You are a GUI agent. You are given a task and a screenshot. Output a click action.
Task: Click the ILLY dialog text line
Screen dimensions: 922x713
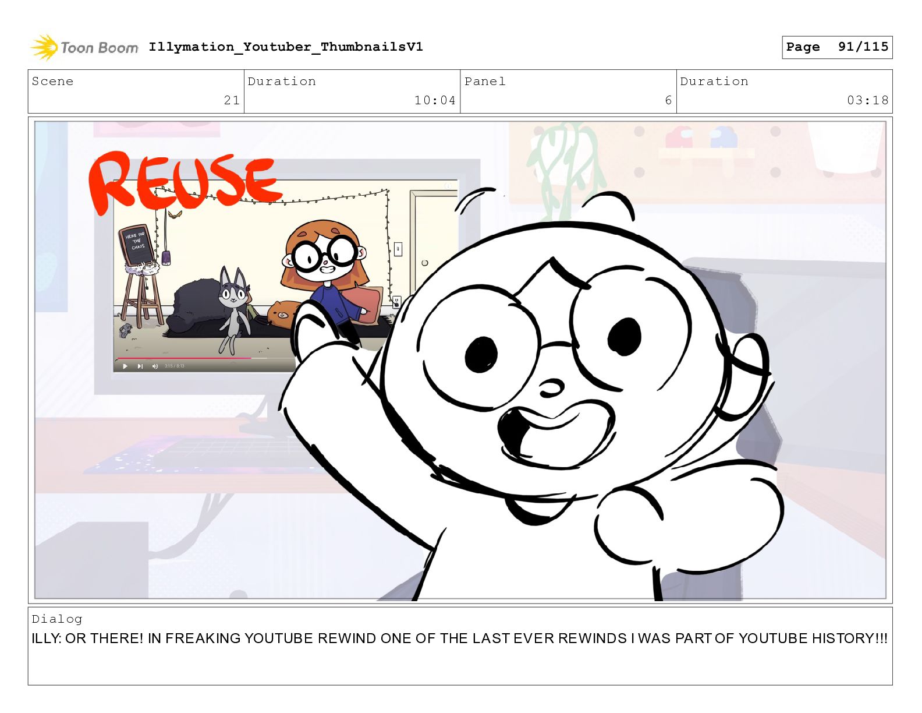460,638
